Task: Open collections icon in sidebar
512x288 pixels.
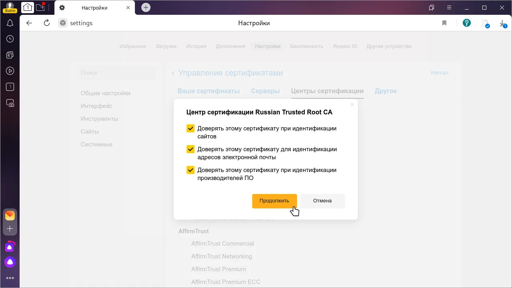Action: [10, 55]
